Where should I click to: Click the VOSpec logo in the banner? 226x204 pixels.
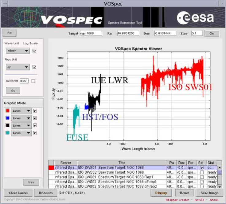[x=71, y=20]
